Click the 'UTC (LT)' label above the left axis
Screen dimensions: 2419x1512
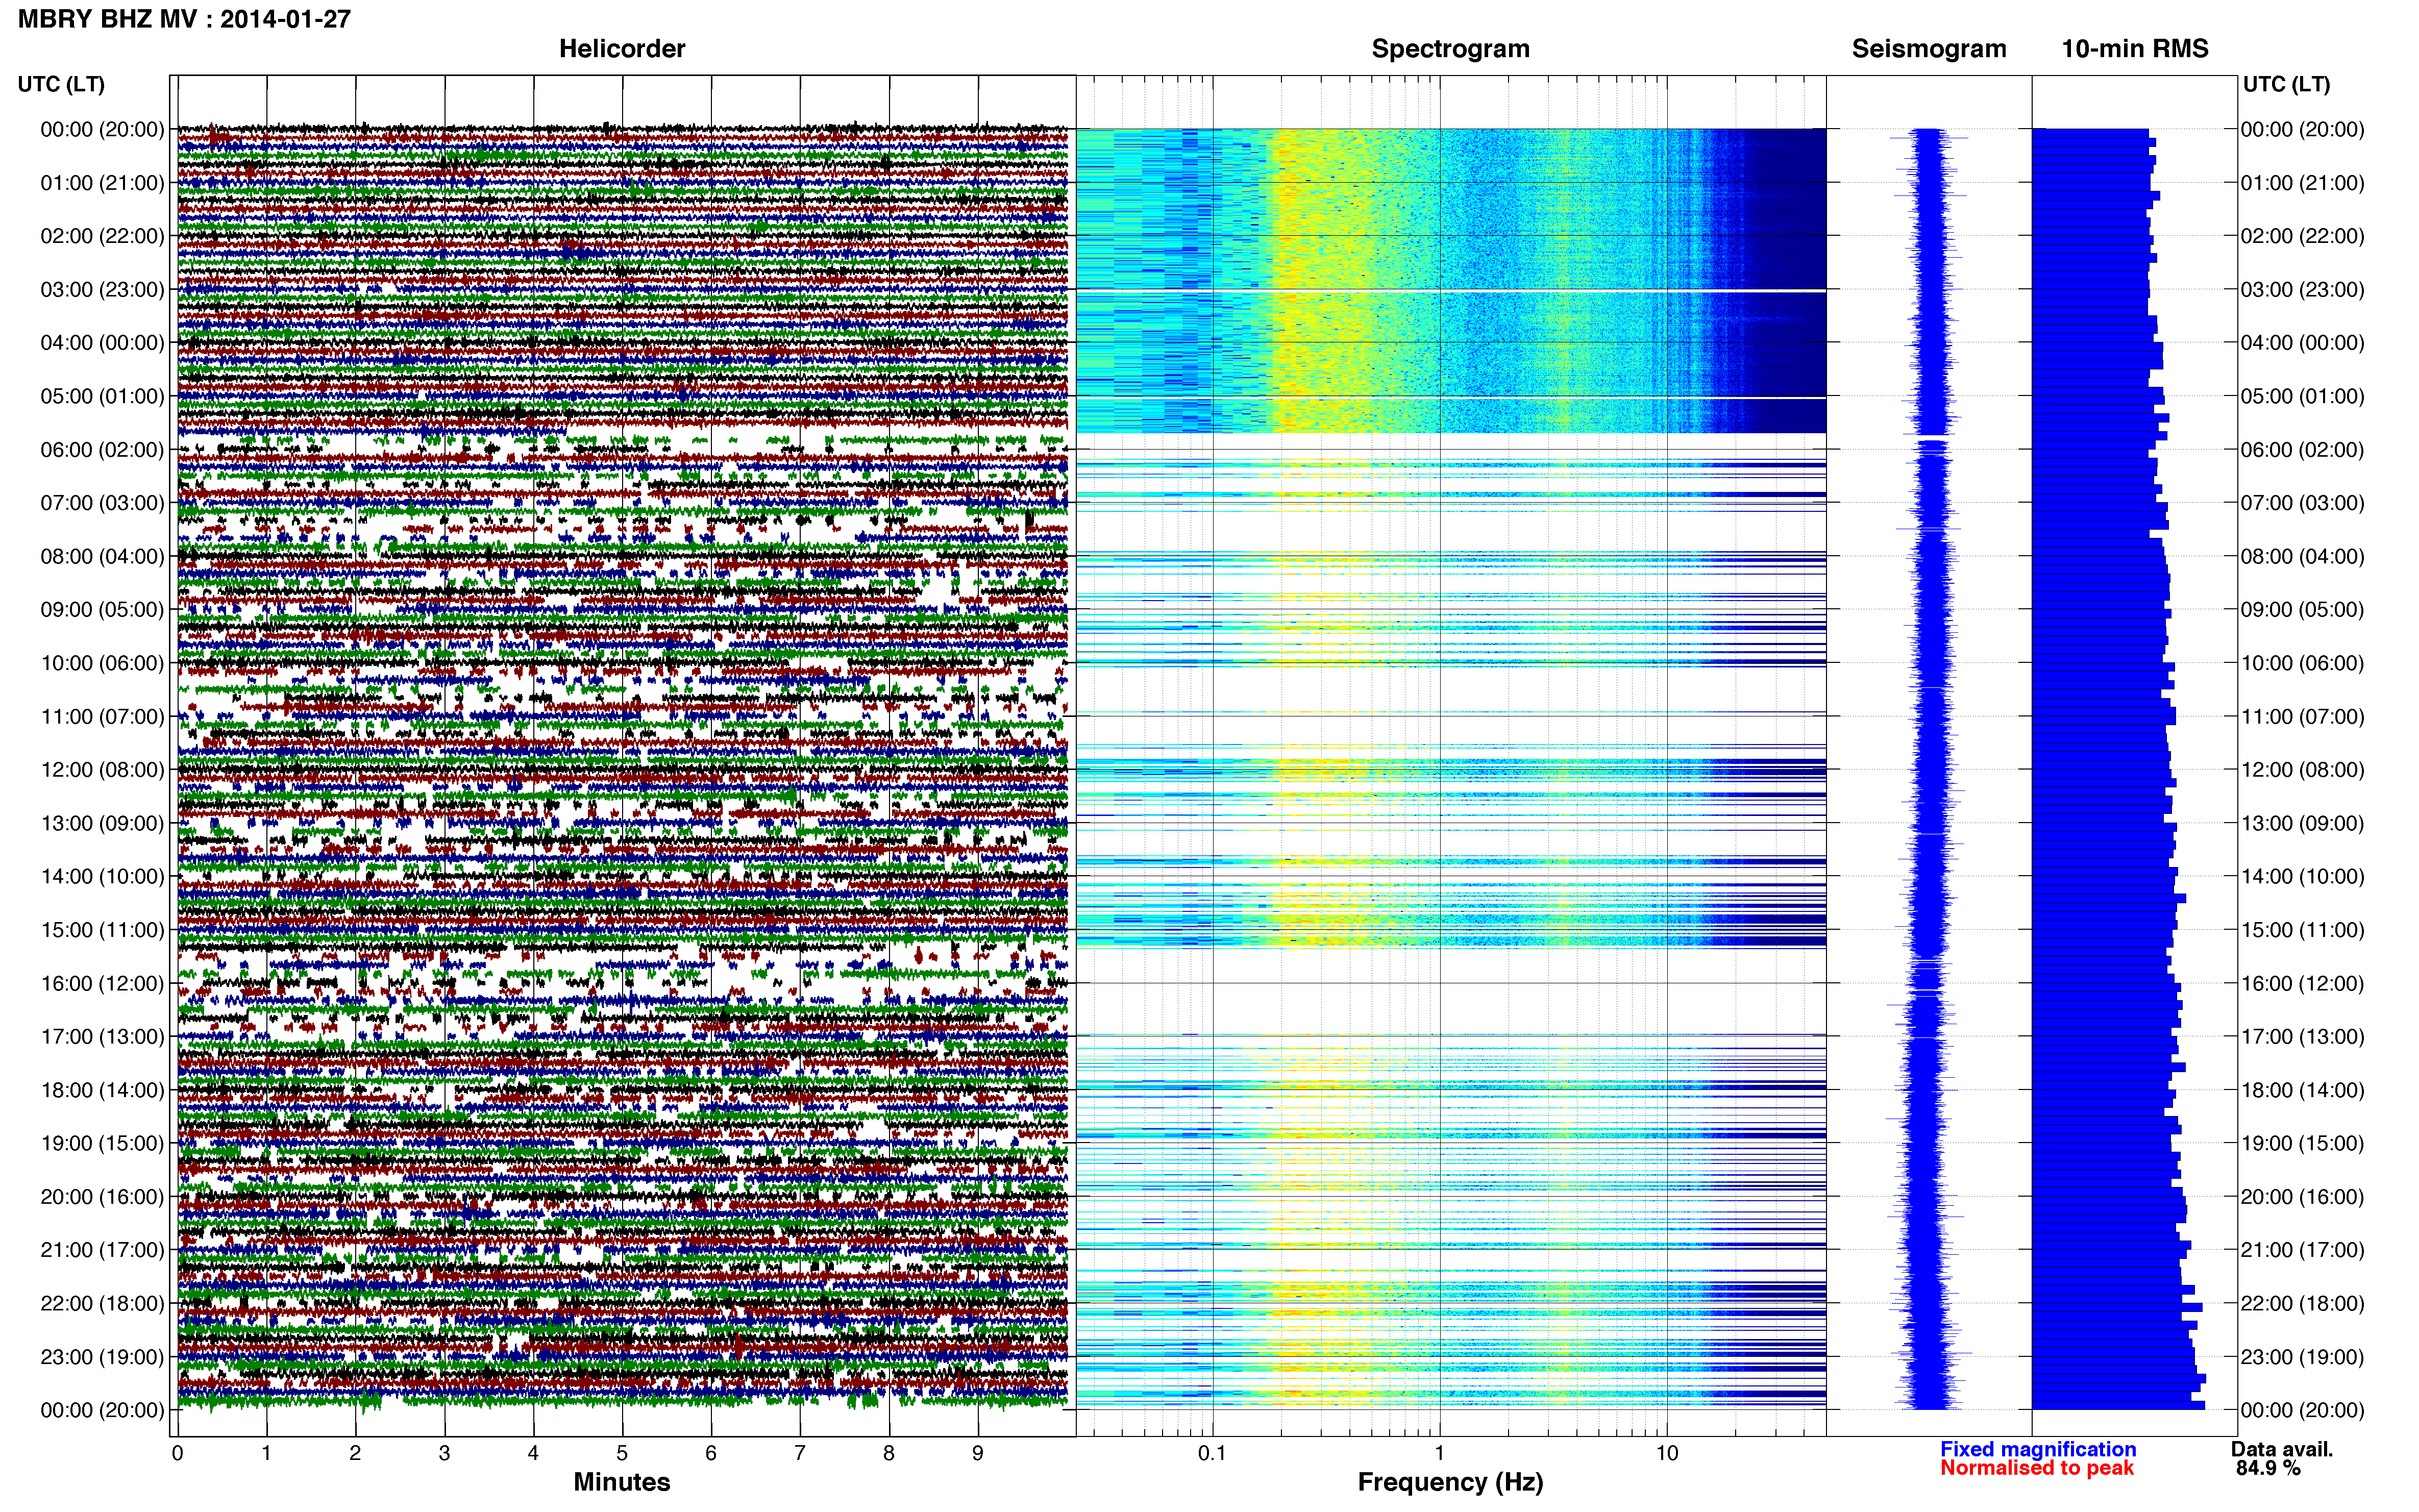61,84
